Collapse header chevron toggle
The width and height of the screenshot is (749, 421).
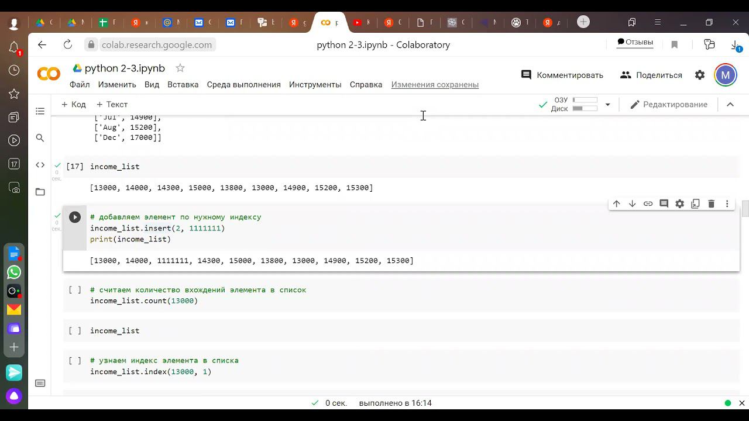click(730, 104)
